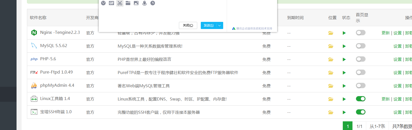Open phpMyAdmin 4.4 folder location
Viewport: 412px width, 130px height.
point(331,86)
